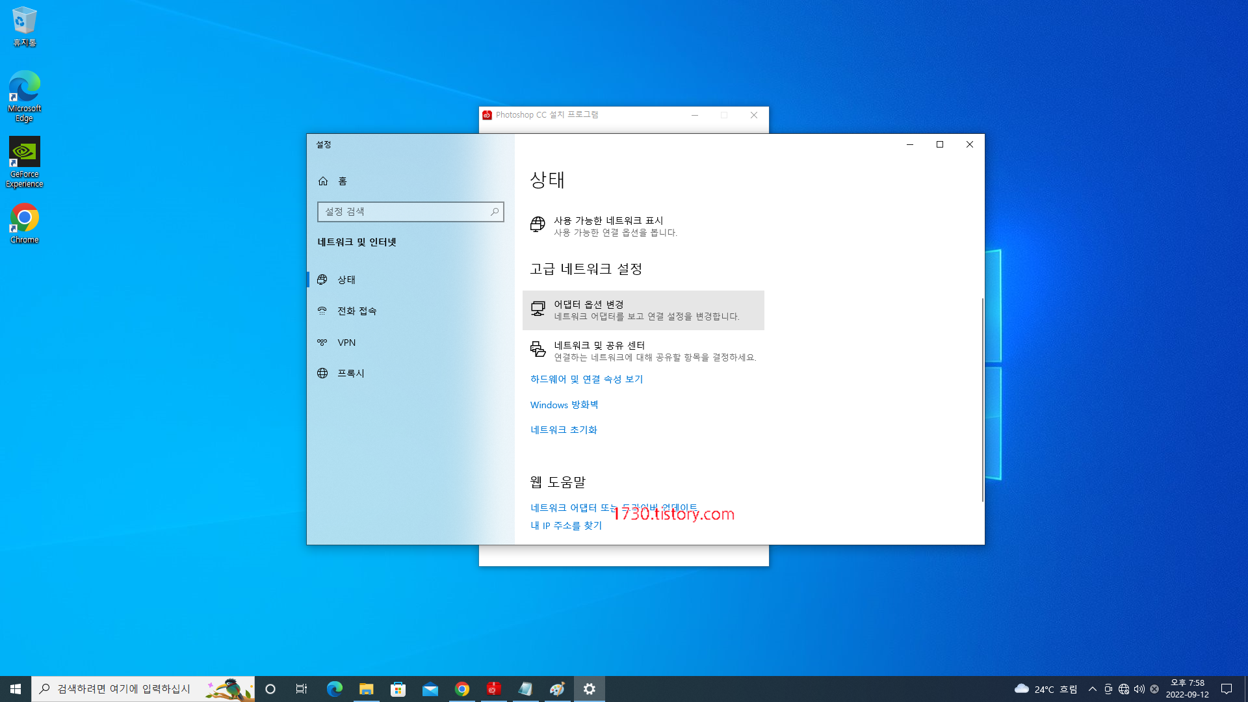Image resolution: width=1248 pixels, height=702 pixels.
Task: Open the 프록시 proxy section
Action: point(350,373)
